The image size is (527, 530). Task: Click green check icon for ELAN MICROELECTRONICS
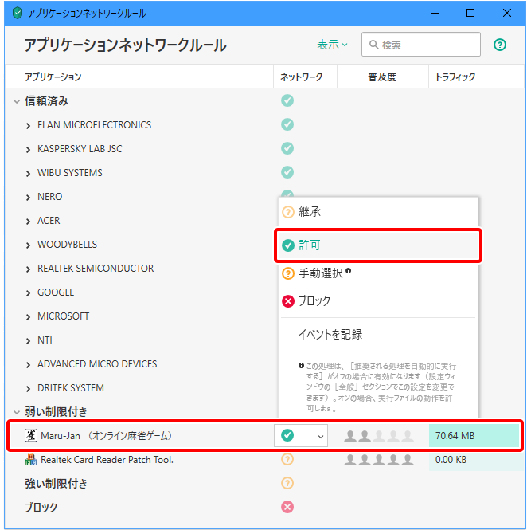(x=287, y=124)
